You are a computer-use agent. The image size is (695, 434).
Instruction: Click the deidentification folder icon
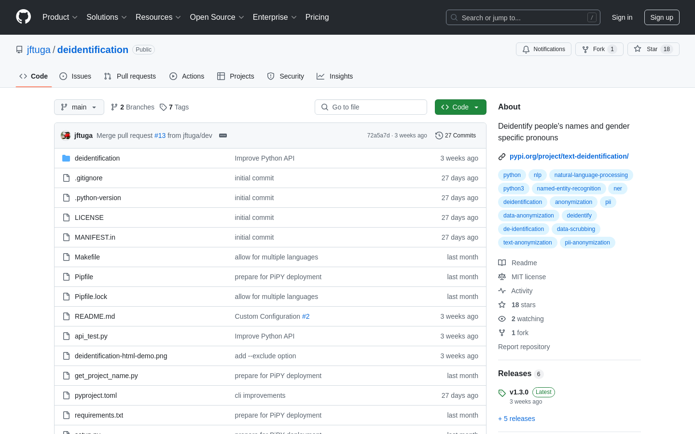pos(66,158)
